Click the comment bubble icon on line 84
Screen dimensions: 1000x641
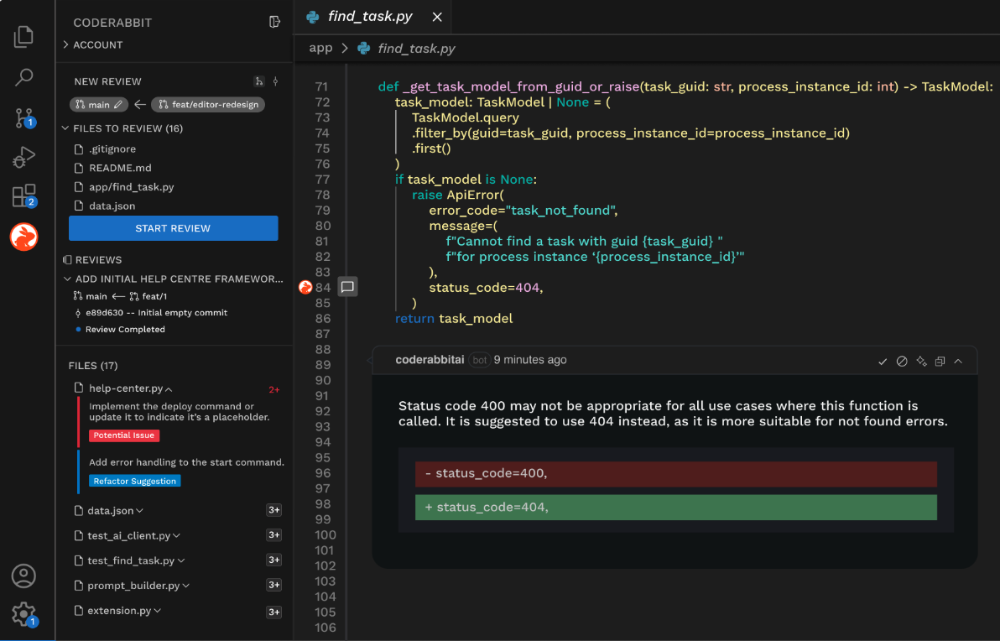347,287
